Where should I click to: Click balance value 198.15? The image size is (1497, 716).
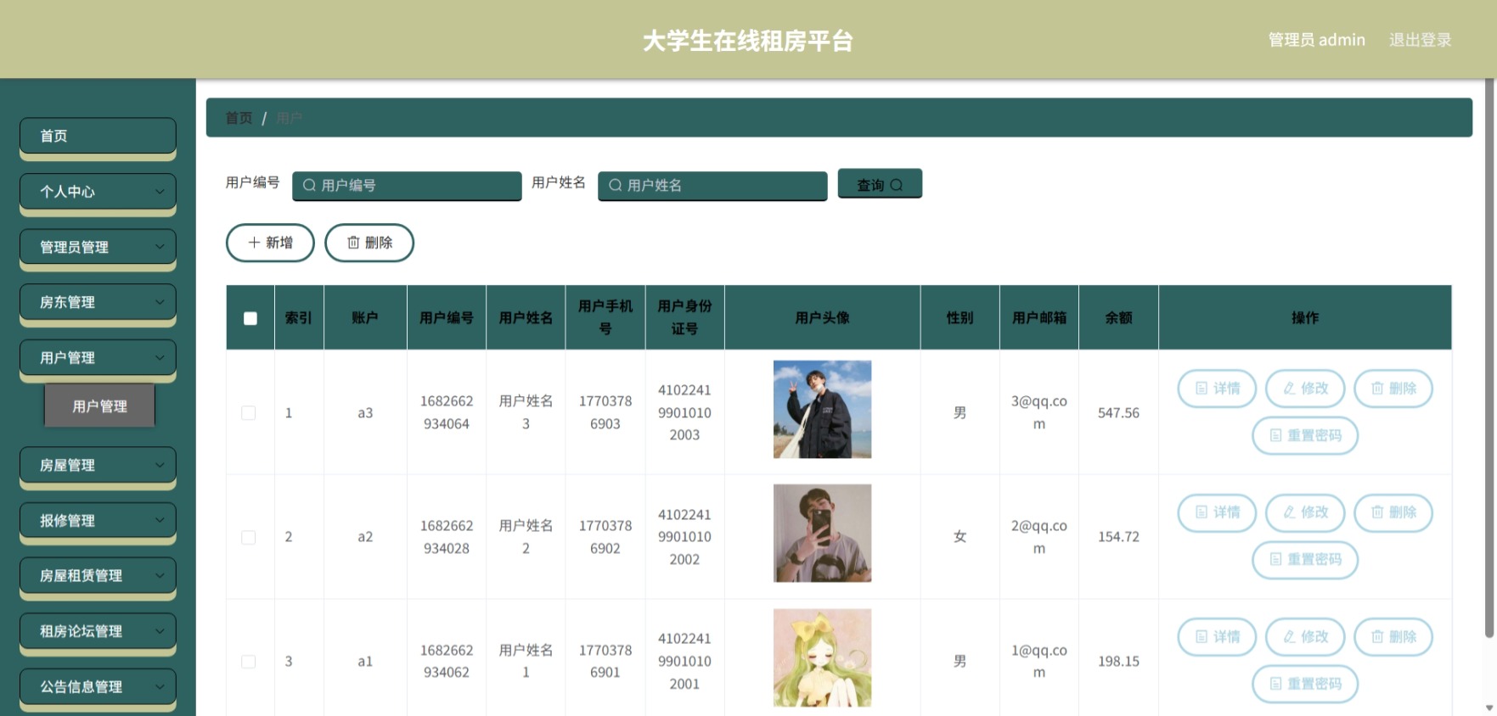point(1118,662)
